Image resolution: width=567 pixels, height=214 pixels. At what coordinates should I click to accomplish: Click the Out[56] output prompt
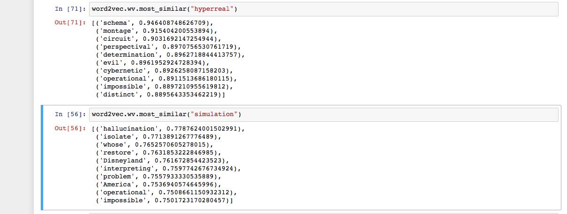point(70,129)
